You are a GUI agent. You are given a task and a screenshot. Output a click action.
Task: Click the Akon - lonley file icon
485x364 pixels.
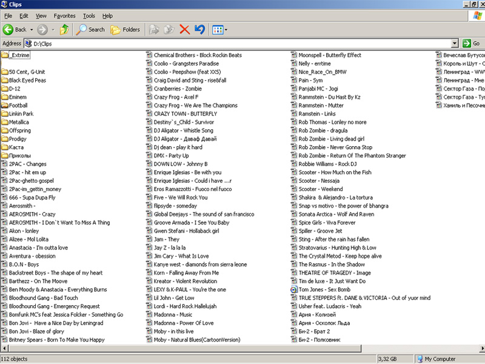[x=5, y=231]
